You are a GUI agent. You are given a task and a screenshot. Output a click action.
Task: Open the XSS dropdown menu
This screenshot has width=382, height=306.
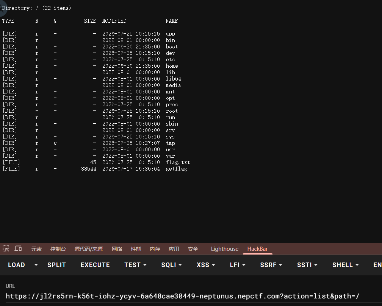point(206,265)
